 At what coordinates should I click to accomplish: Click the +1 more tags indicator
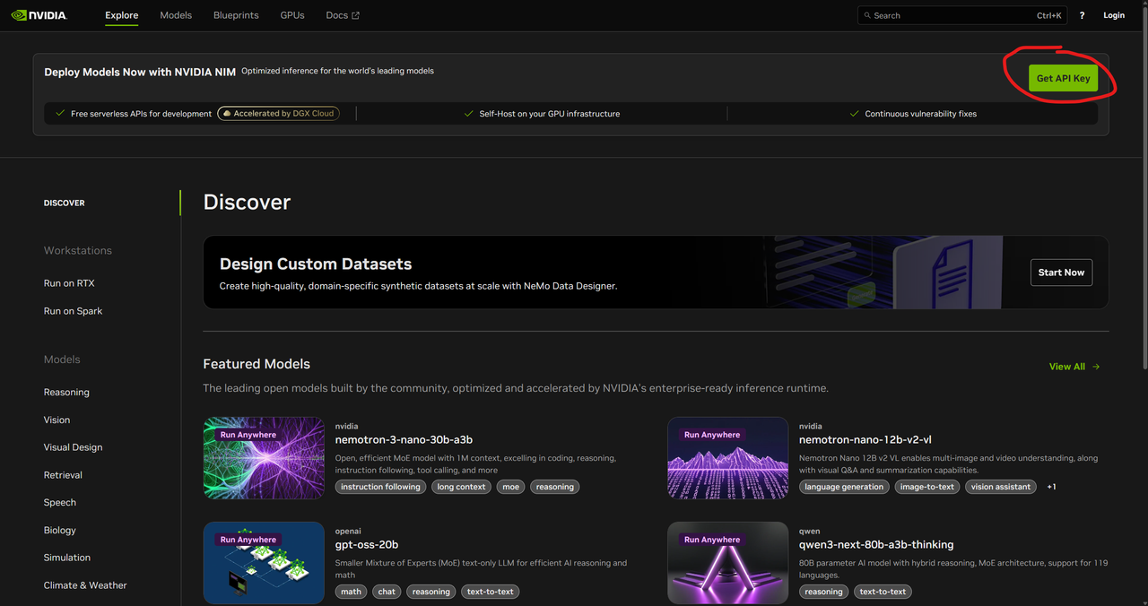(x=1051, y=487)
